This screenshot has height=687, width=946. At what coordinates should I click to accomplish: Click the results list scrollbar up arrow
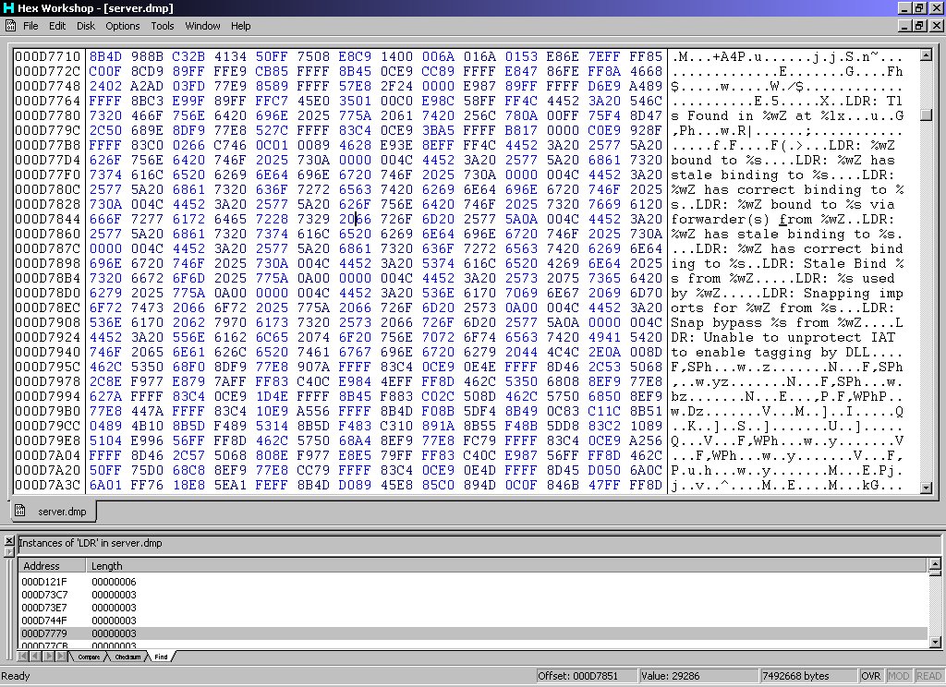(935, 564)
